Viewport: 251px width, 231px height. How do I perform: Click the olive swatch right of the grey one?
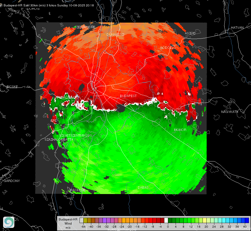pos(85,220)
